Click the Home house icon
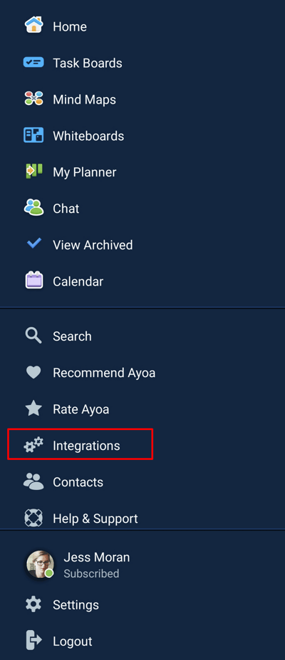The width and height of the screenshot is (285, 660). pyautogui.click(x=33, y=25)
